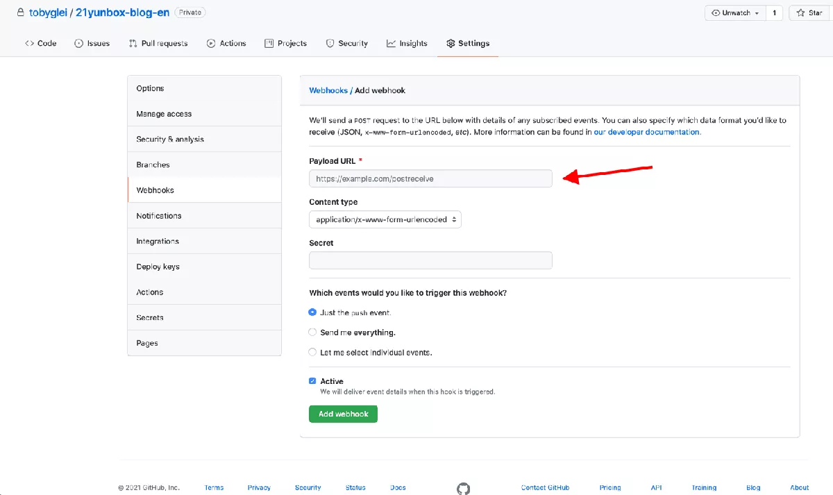Click the Payload URL input field
The width and height of the screenshot is (833, 495).
pyautogui.click(x=430, y=178)
